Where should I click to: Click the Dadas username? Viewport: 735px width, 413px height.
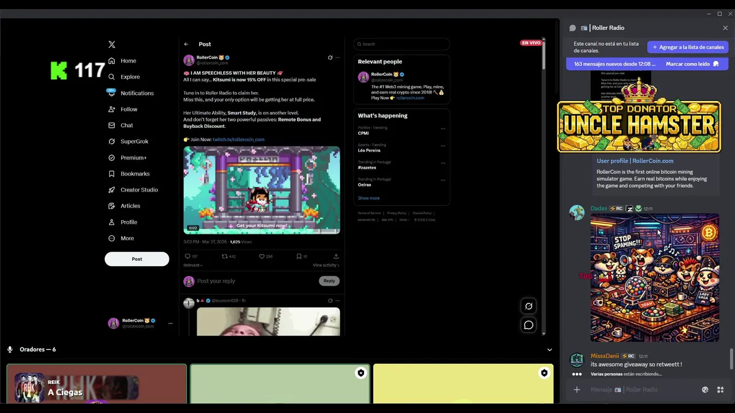pyautogui.click(x=598, y=209)
